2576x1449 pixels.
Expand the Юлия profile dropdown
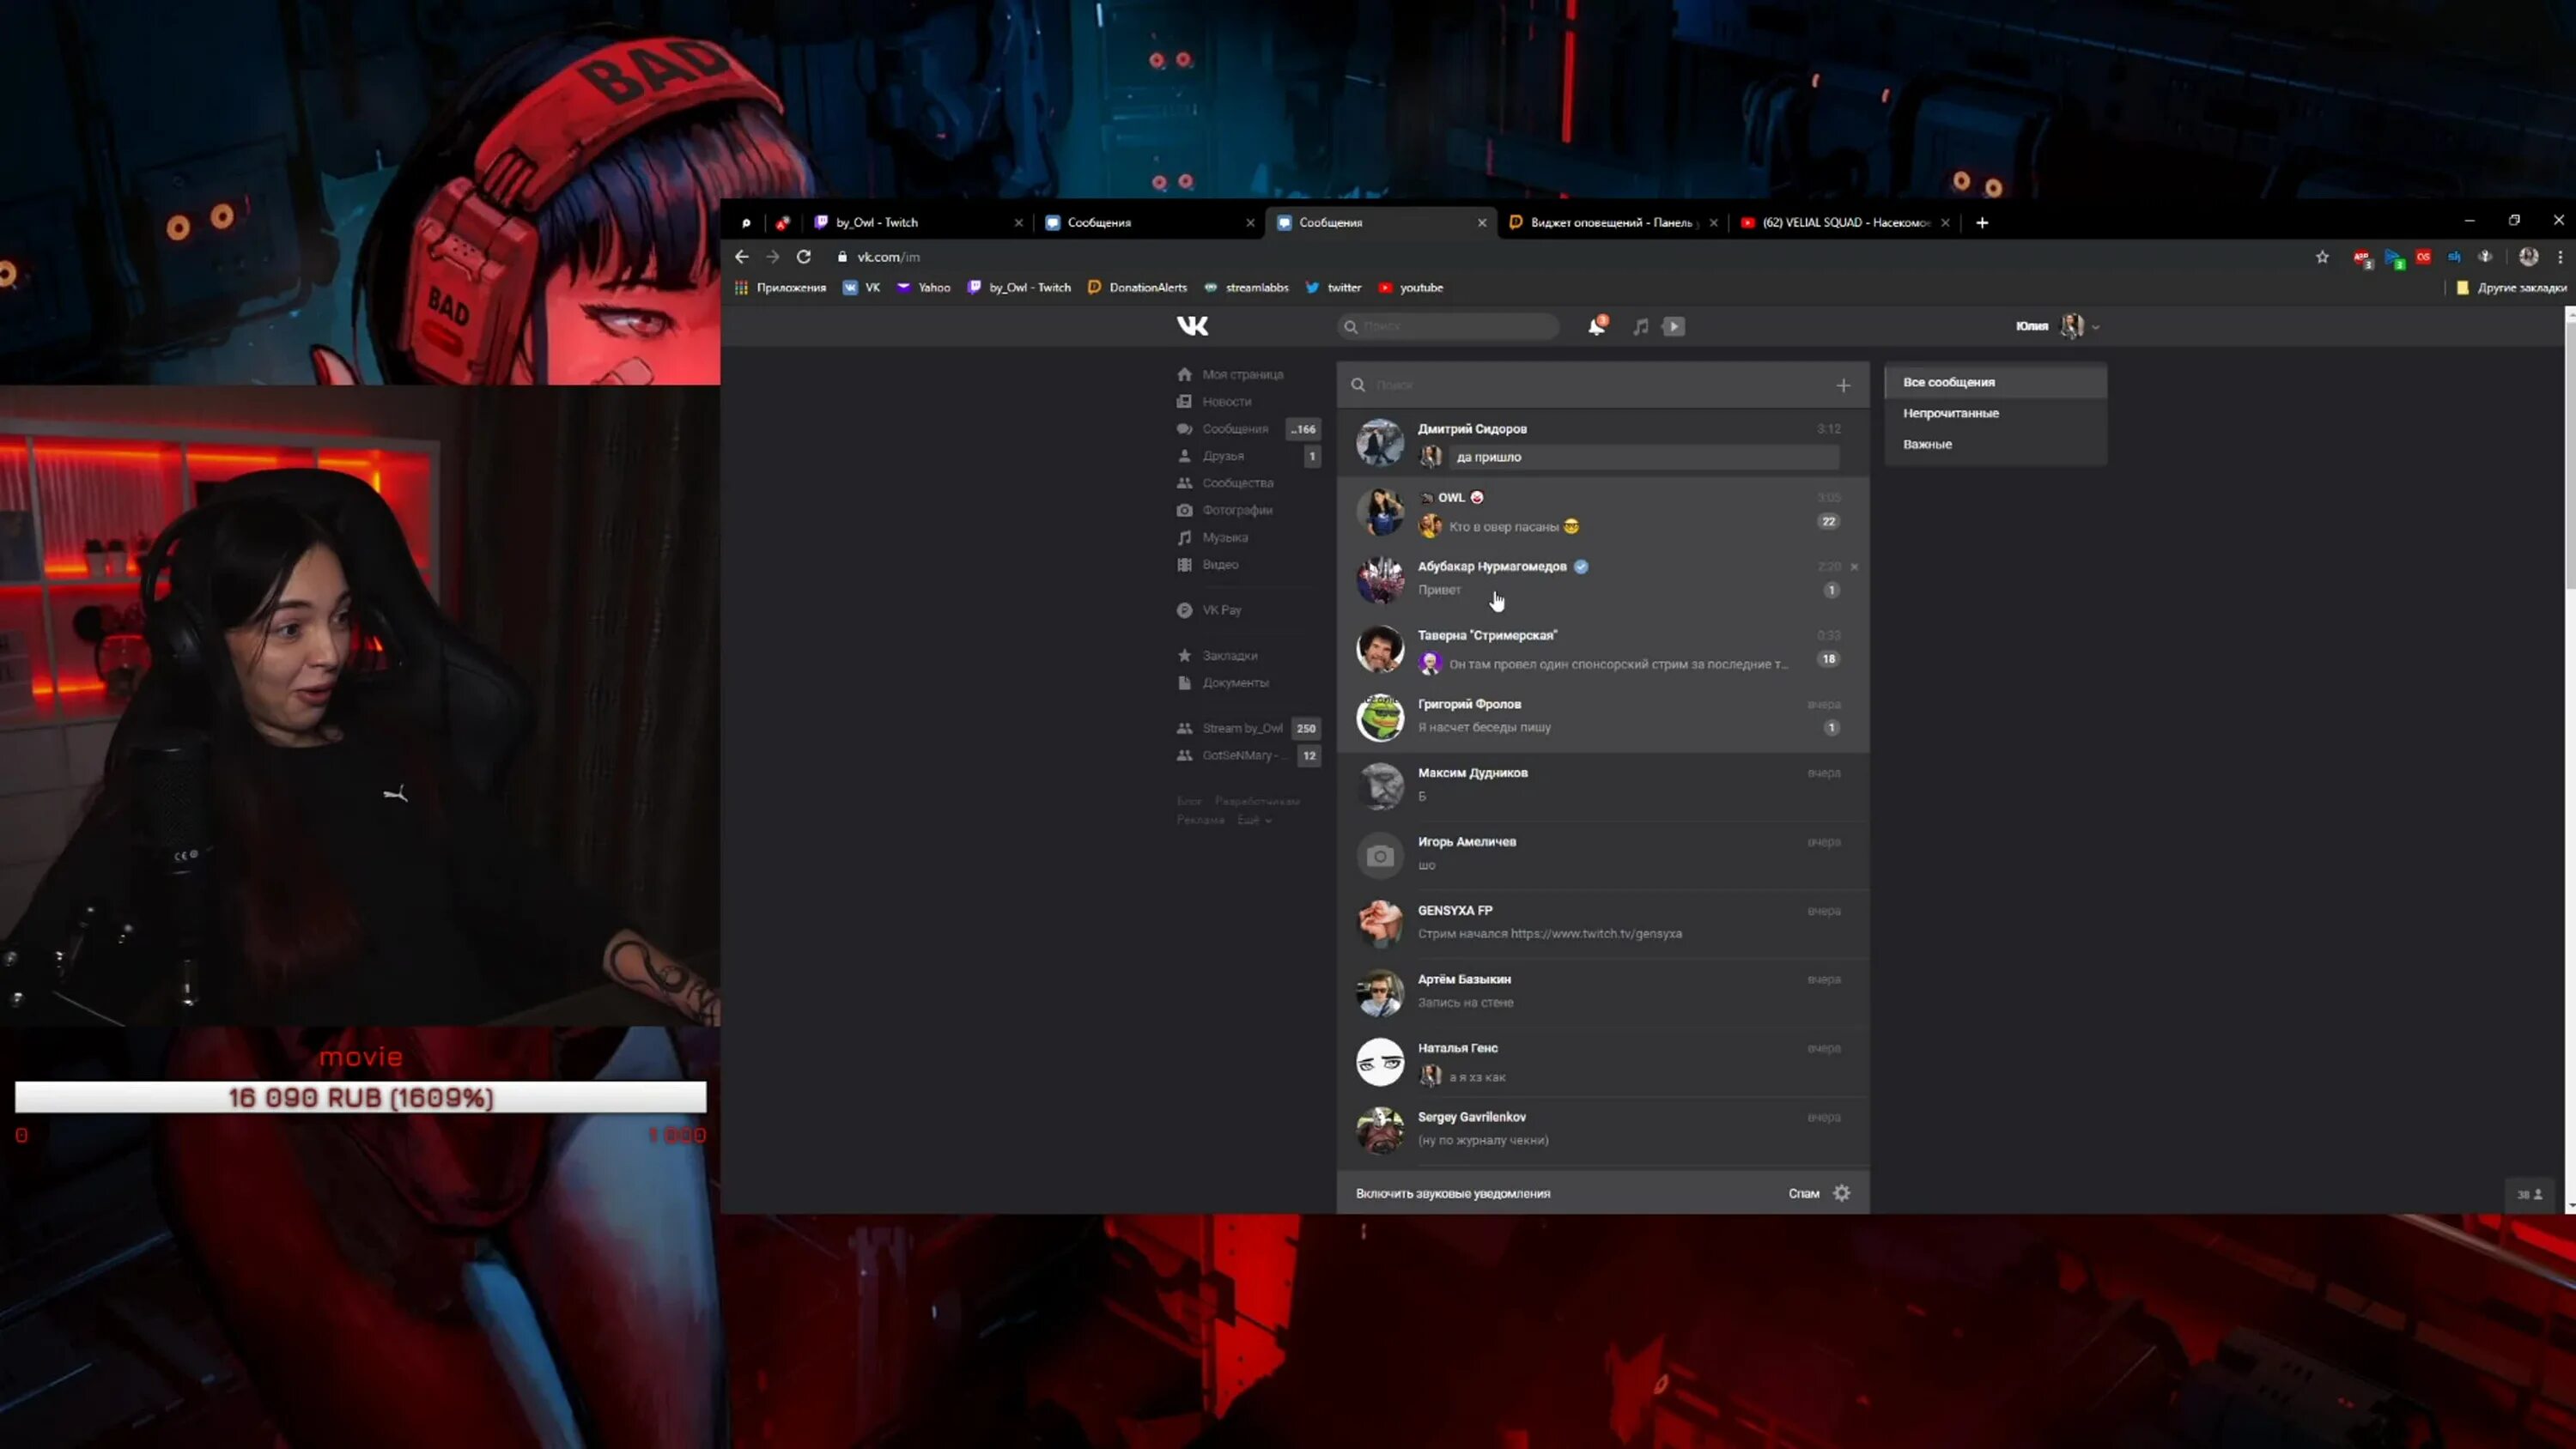[2058, 326]
